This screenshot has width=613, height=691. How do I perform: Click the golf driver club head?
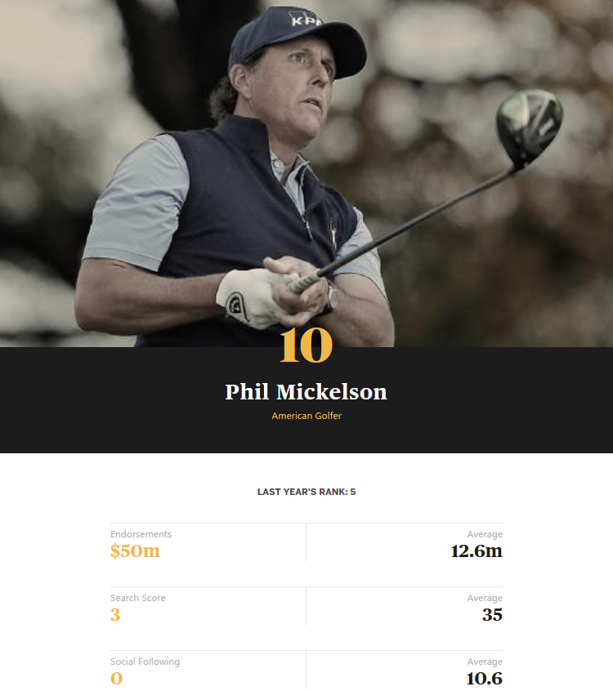(x=531, y=125)
